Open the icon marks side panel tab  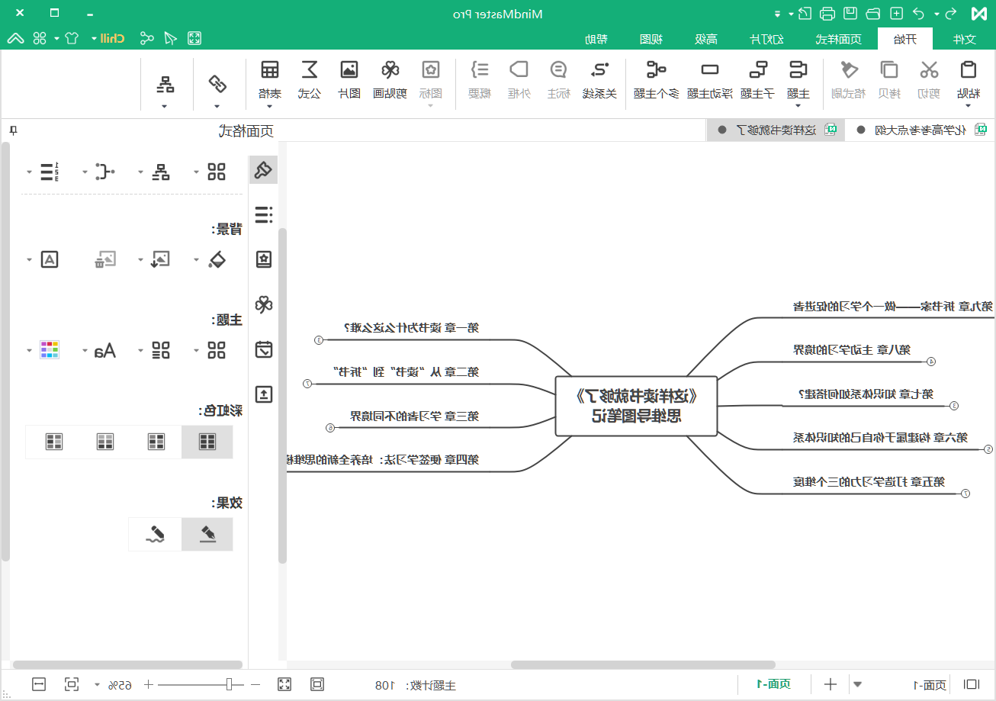point(264,259)
